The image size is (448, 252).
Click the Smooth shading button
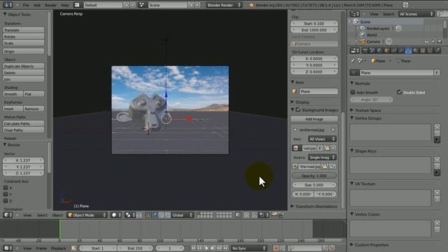pos(13,94)
